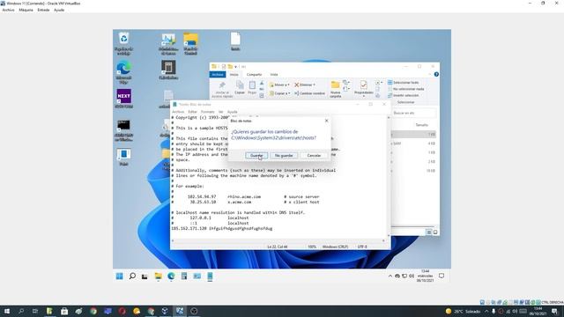The image size is (564, 317).
Task: Open notification center icon in Windows 11 VM
Action: 442,276
